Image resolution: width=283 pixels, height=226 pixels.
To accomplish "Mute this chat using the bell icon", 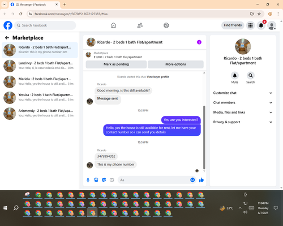I will pos(235,76).
